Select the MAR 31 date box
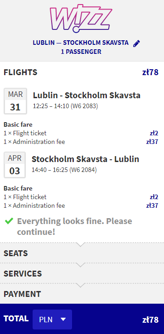The image size is (164, 334). 15,101
